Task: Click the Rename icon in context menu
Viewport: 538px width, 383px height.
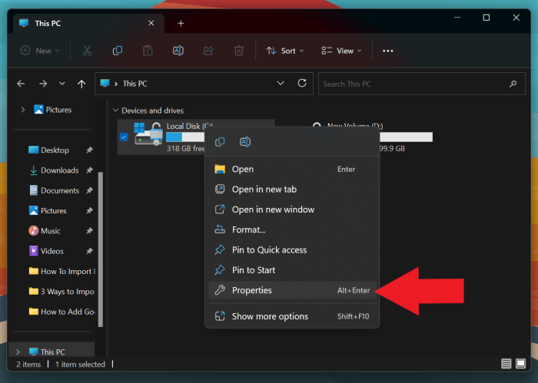Action: (245, 142)
